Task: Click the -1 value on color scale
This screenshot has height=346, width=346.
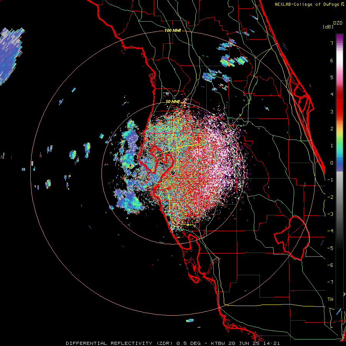Action: pos(330,180)
